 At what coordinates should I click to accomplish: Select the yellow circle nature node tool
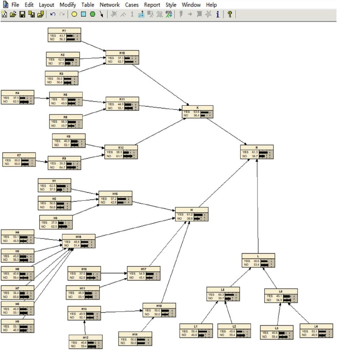74,15
